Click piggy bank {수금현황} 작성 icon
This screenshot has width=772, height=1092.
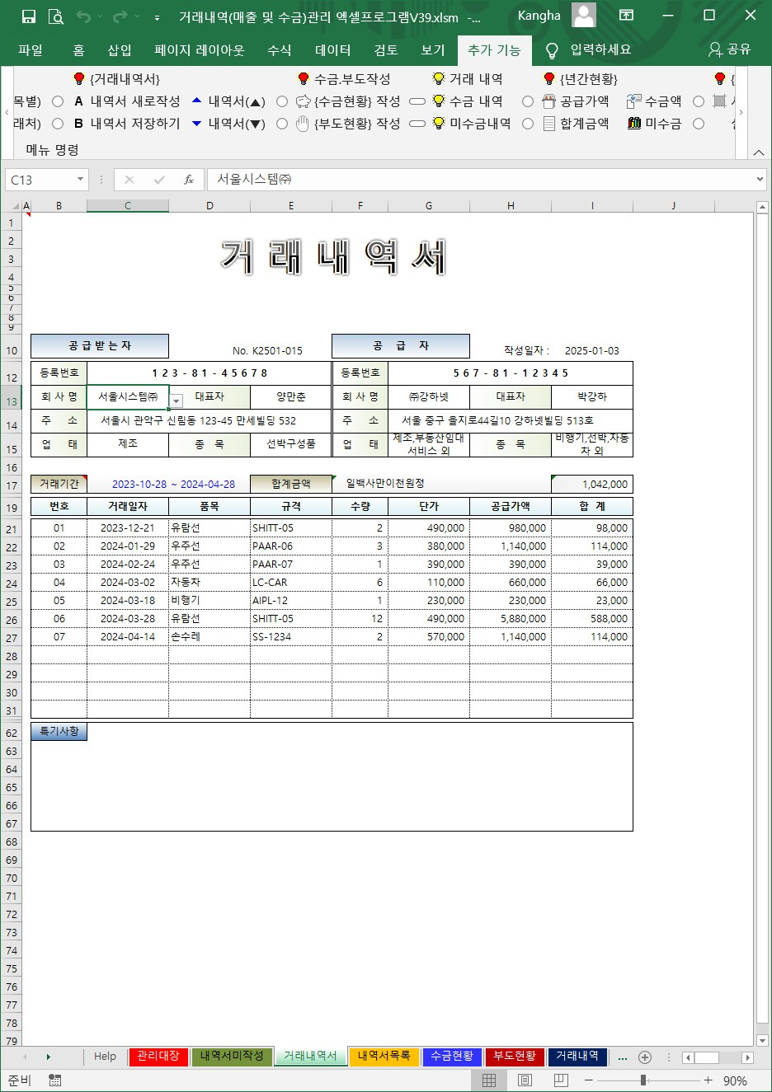point(303,101)
